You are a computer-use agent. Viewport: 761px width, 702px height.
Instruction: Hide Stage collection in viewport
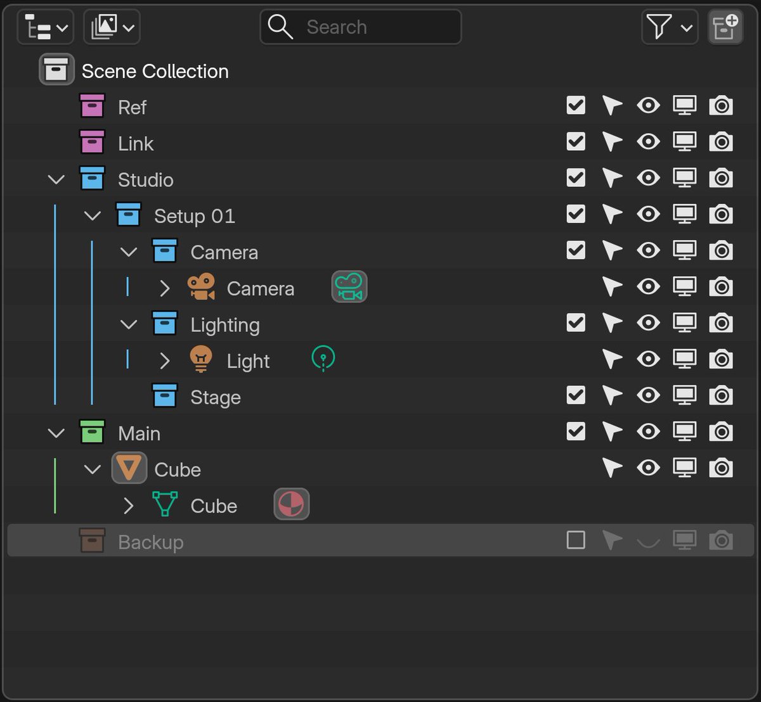[x=648, y=395]
